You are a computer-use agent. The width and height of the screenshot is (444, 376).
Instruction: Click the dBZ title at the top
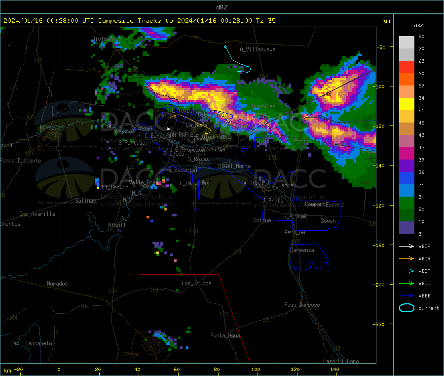point(222,7)
